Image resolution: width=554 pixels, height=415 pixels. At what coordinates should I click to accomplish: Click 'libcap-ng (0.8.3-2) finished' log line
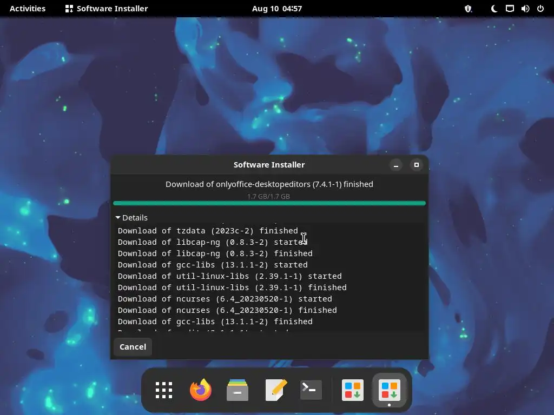[215, 253]
